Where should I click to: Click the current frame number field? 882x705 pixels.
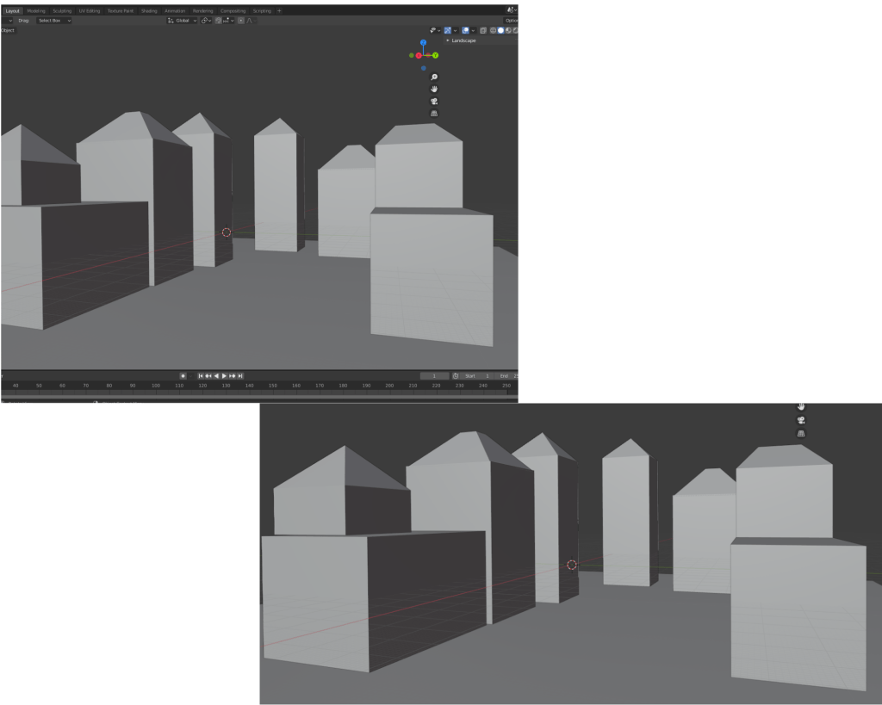(434, 375)
